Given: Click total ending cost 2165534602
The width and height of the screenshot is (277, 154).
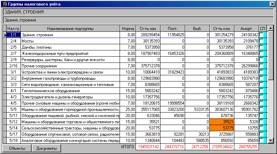Looking at the screenshot, I should coord(222,147).
